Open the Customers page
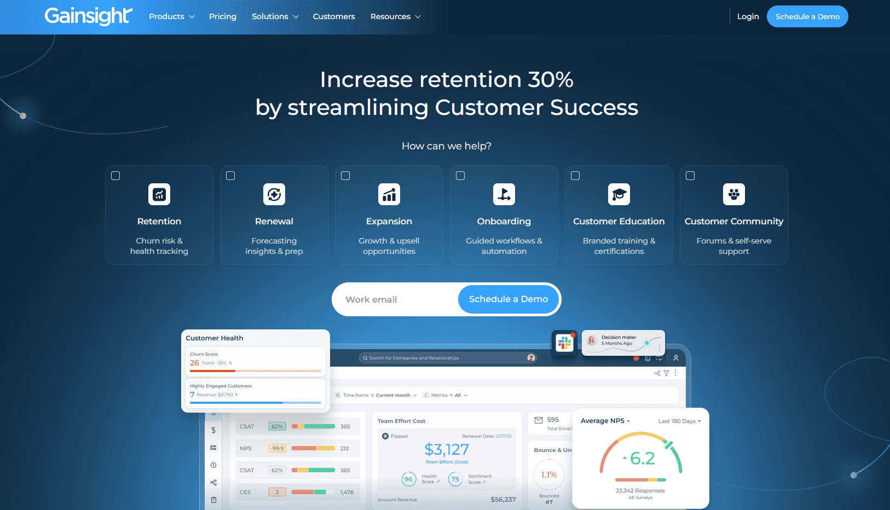 [334, 16]
